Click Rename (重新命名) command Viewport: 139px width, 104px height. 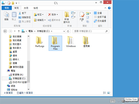[x=54, y=20]
